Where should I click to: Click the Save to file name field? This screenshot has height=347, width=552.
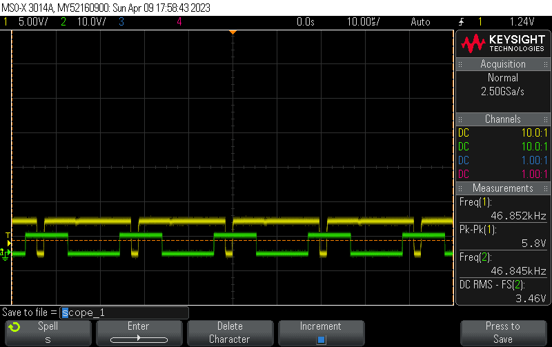point(124,313)
